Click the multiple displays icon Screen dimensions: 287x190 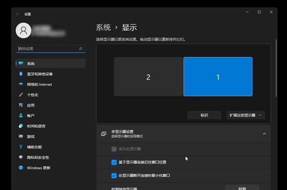pyautogui.click(x=104, y=134)
